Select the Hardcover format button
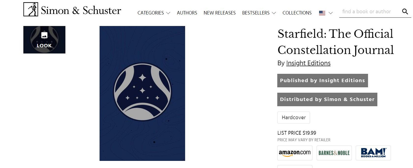413x168 pixels. [294, 117]
